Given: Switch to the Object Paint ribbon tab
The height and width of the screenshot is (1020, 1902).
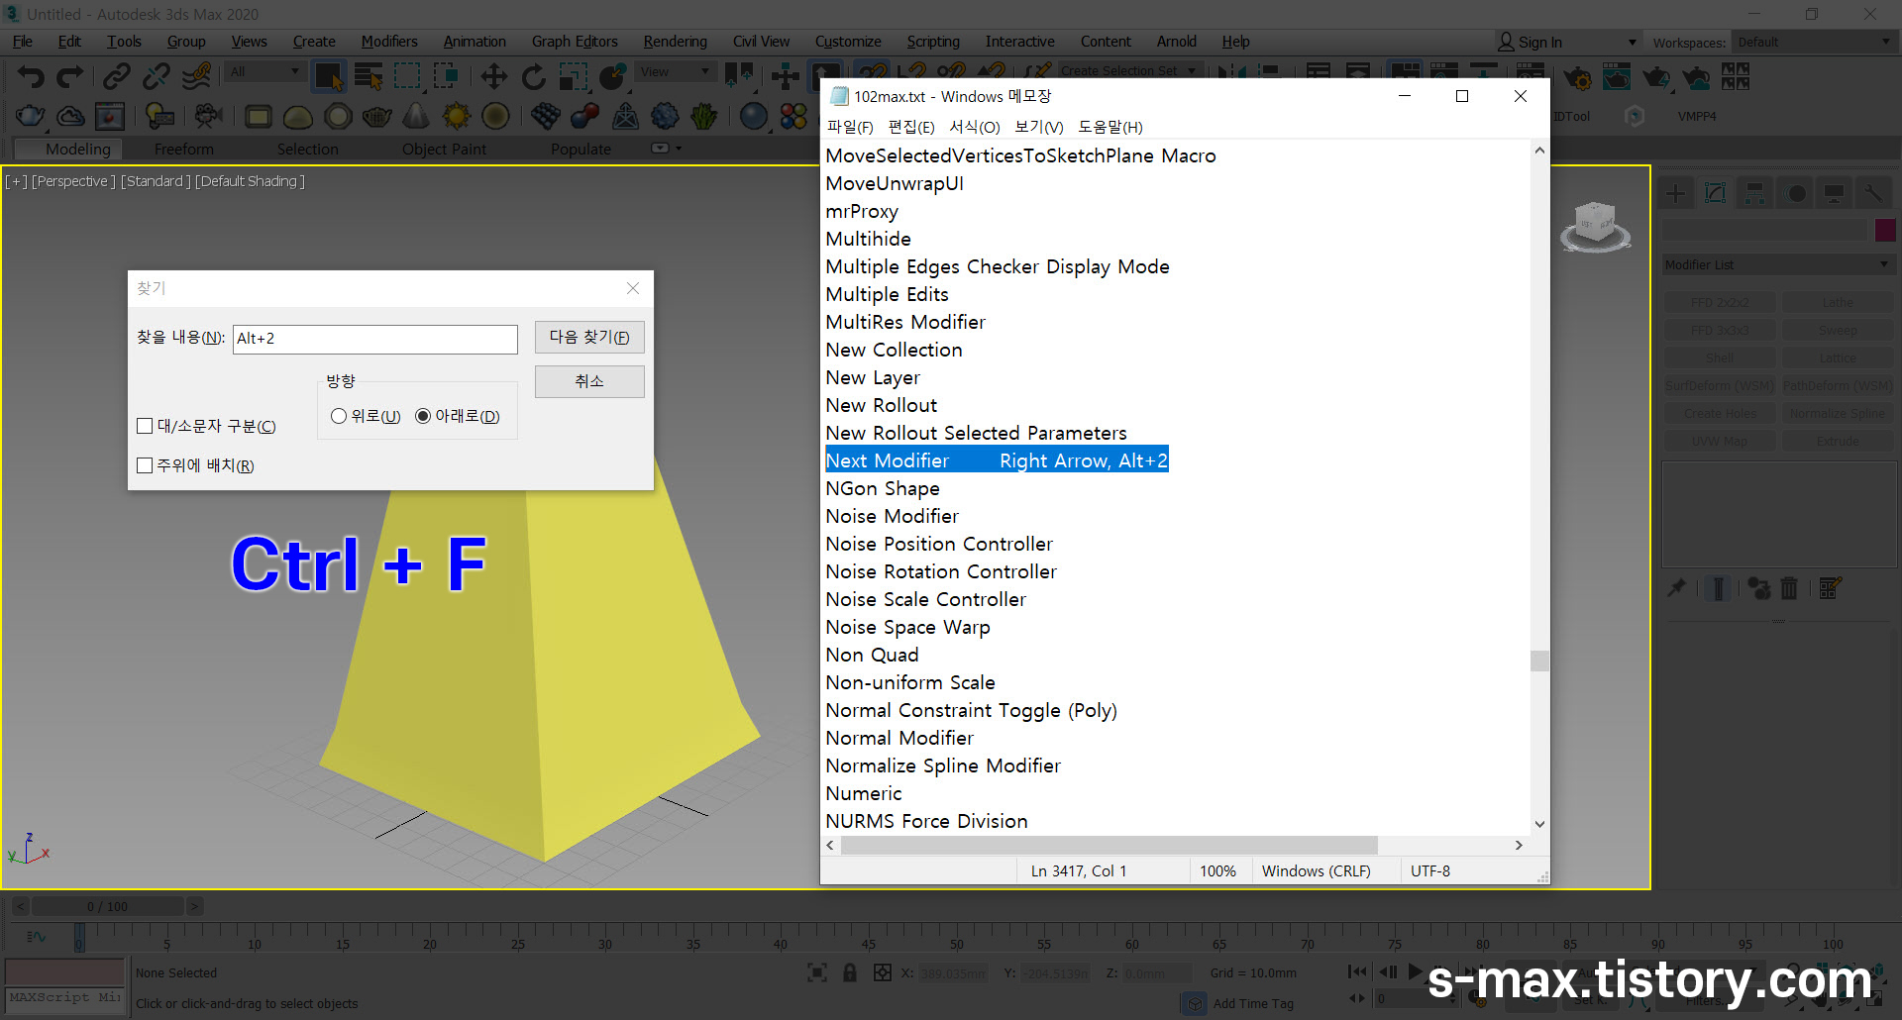Looking at the screenshot, I should (444, 149).
